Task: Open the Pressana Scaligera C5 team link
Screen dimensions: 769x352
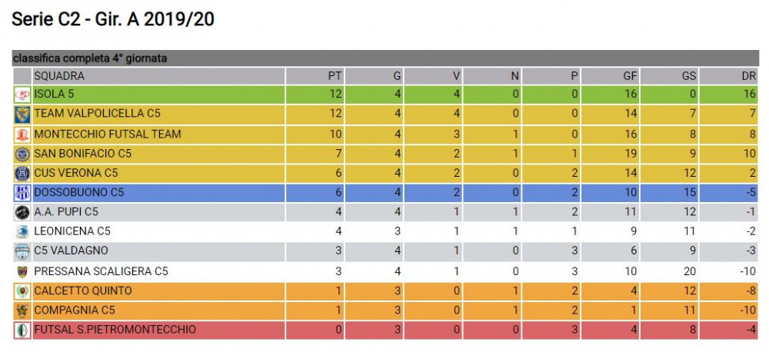Action: click(101, 271)
